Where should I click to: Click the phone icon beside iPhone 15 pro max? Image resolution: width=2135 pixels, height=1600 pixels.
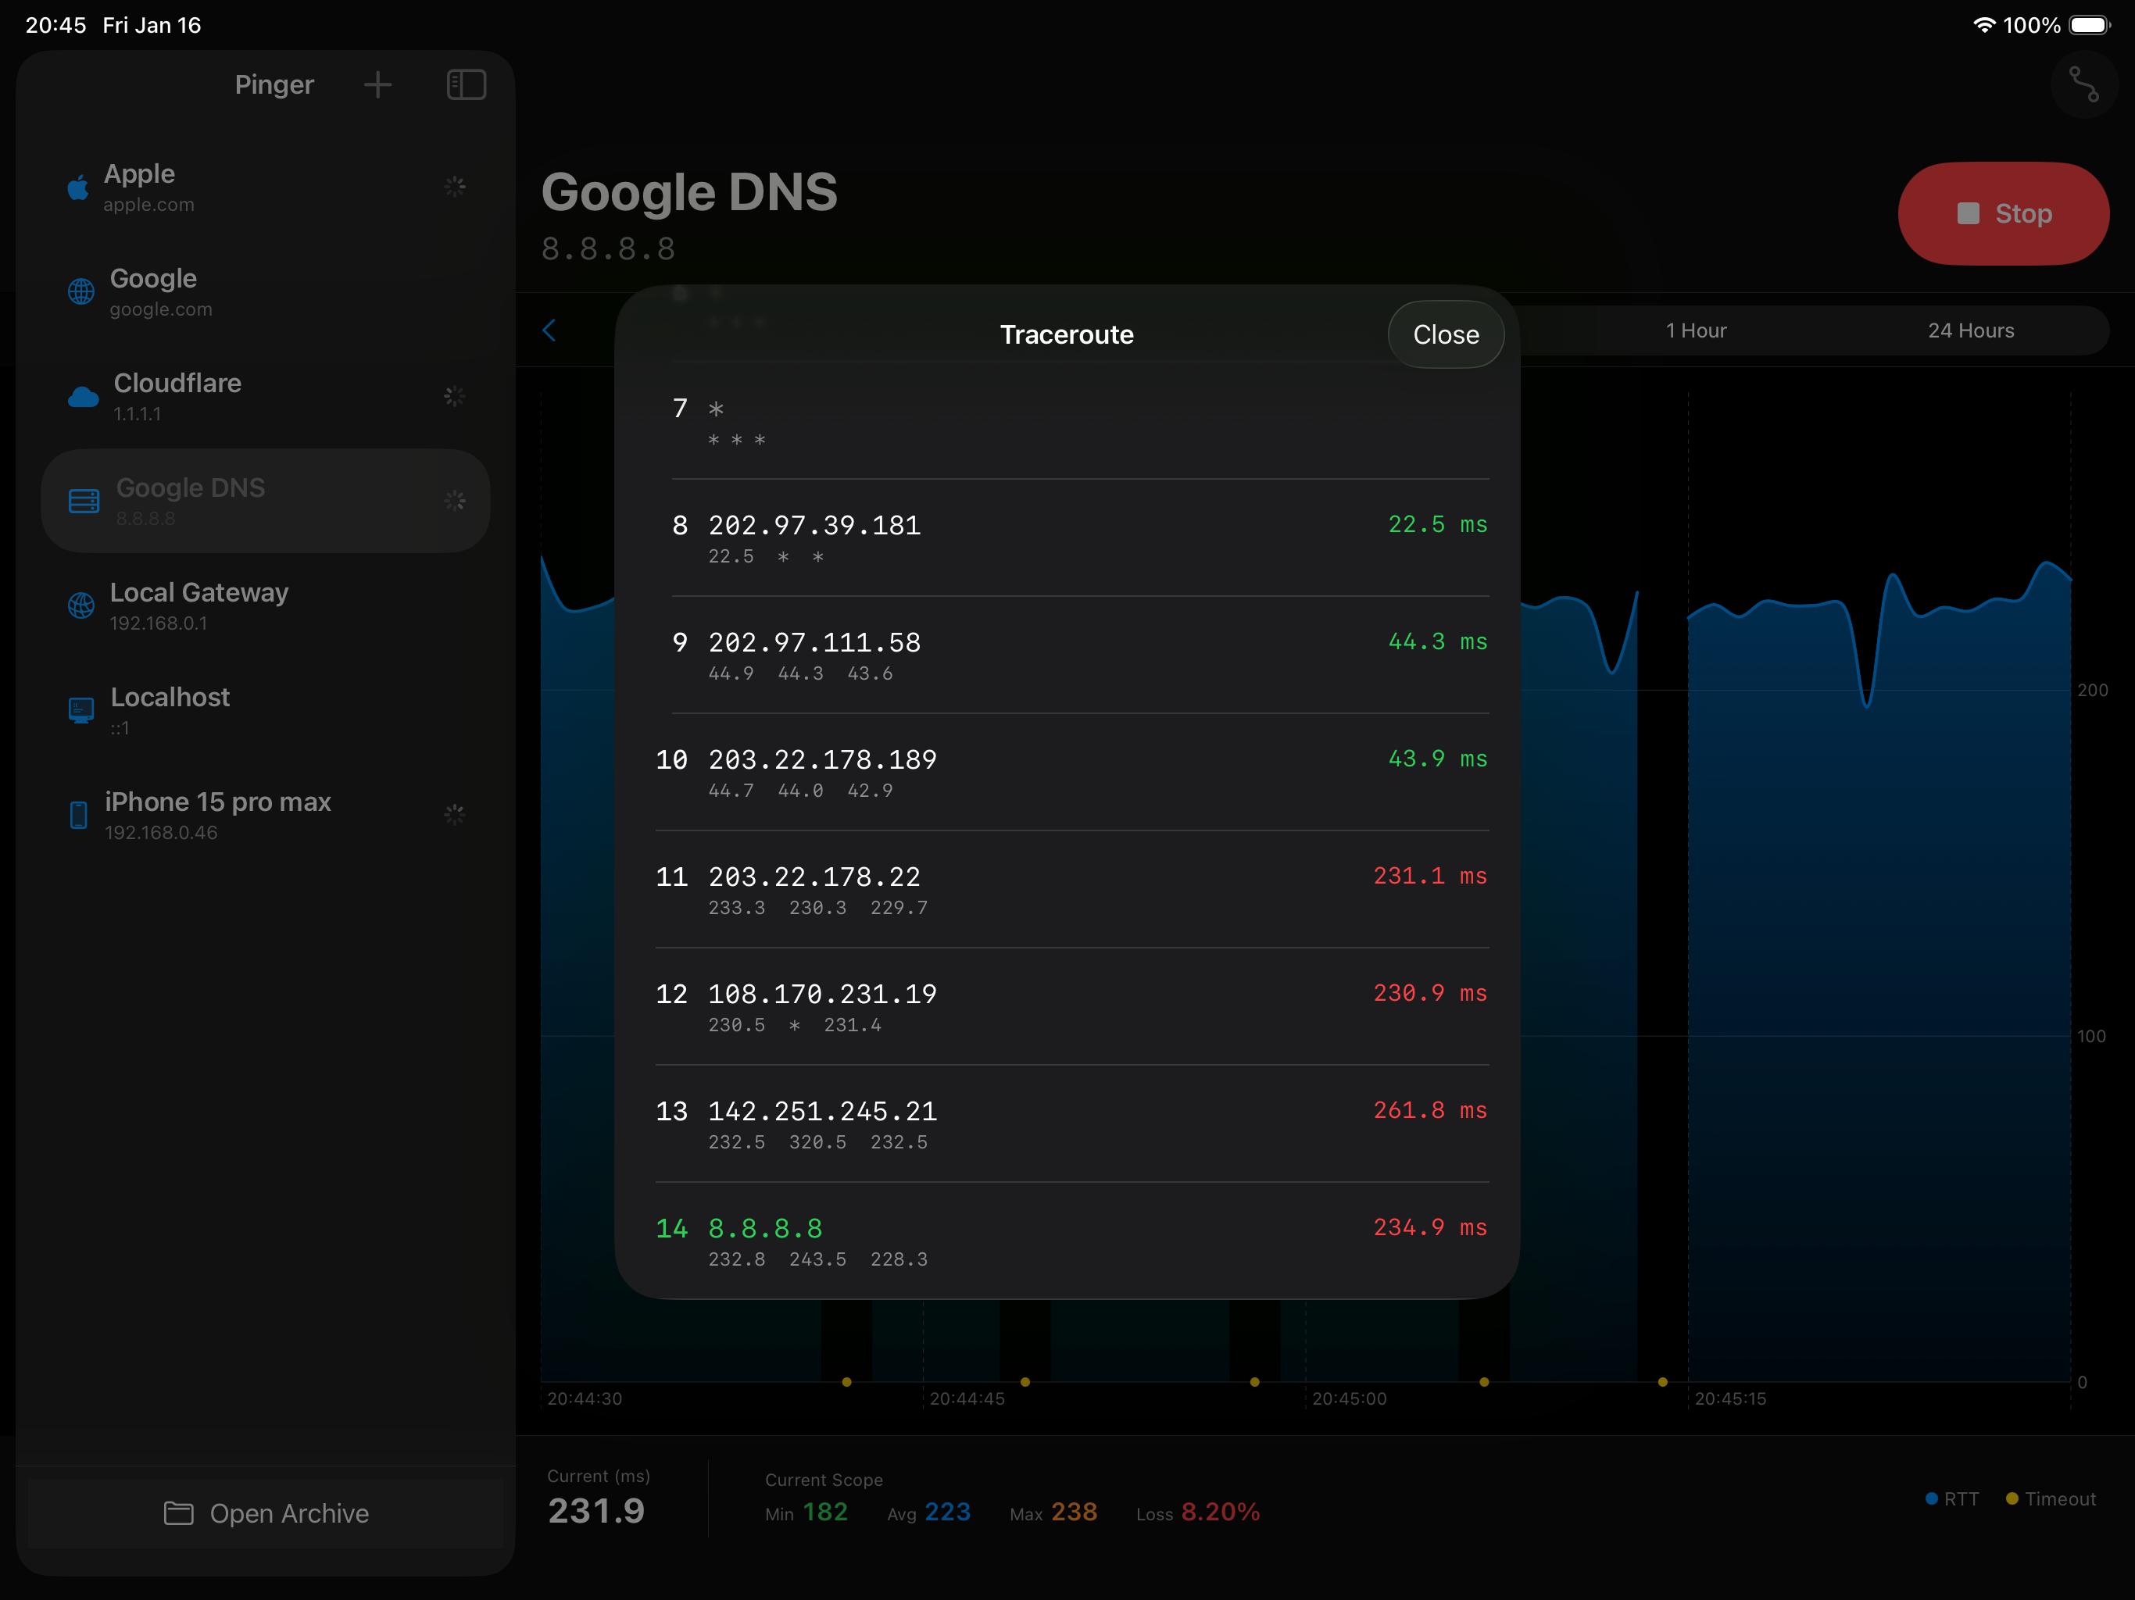point(79,815)
